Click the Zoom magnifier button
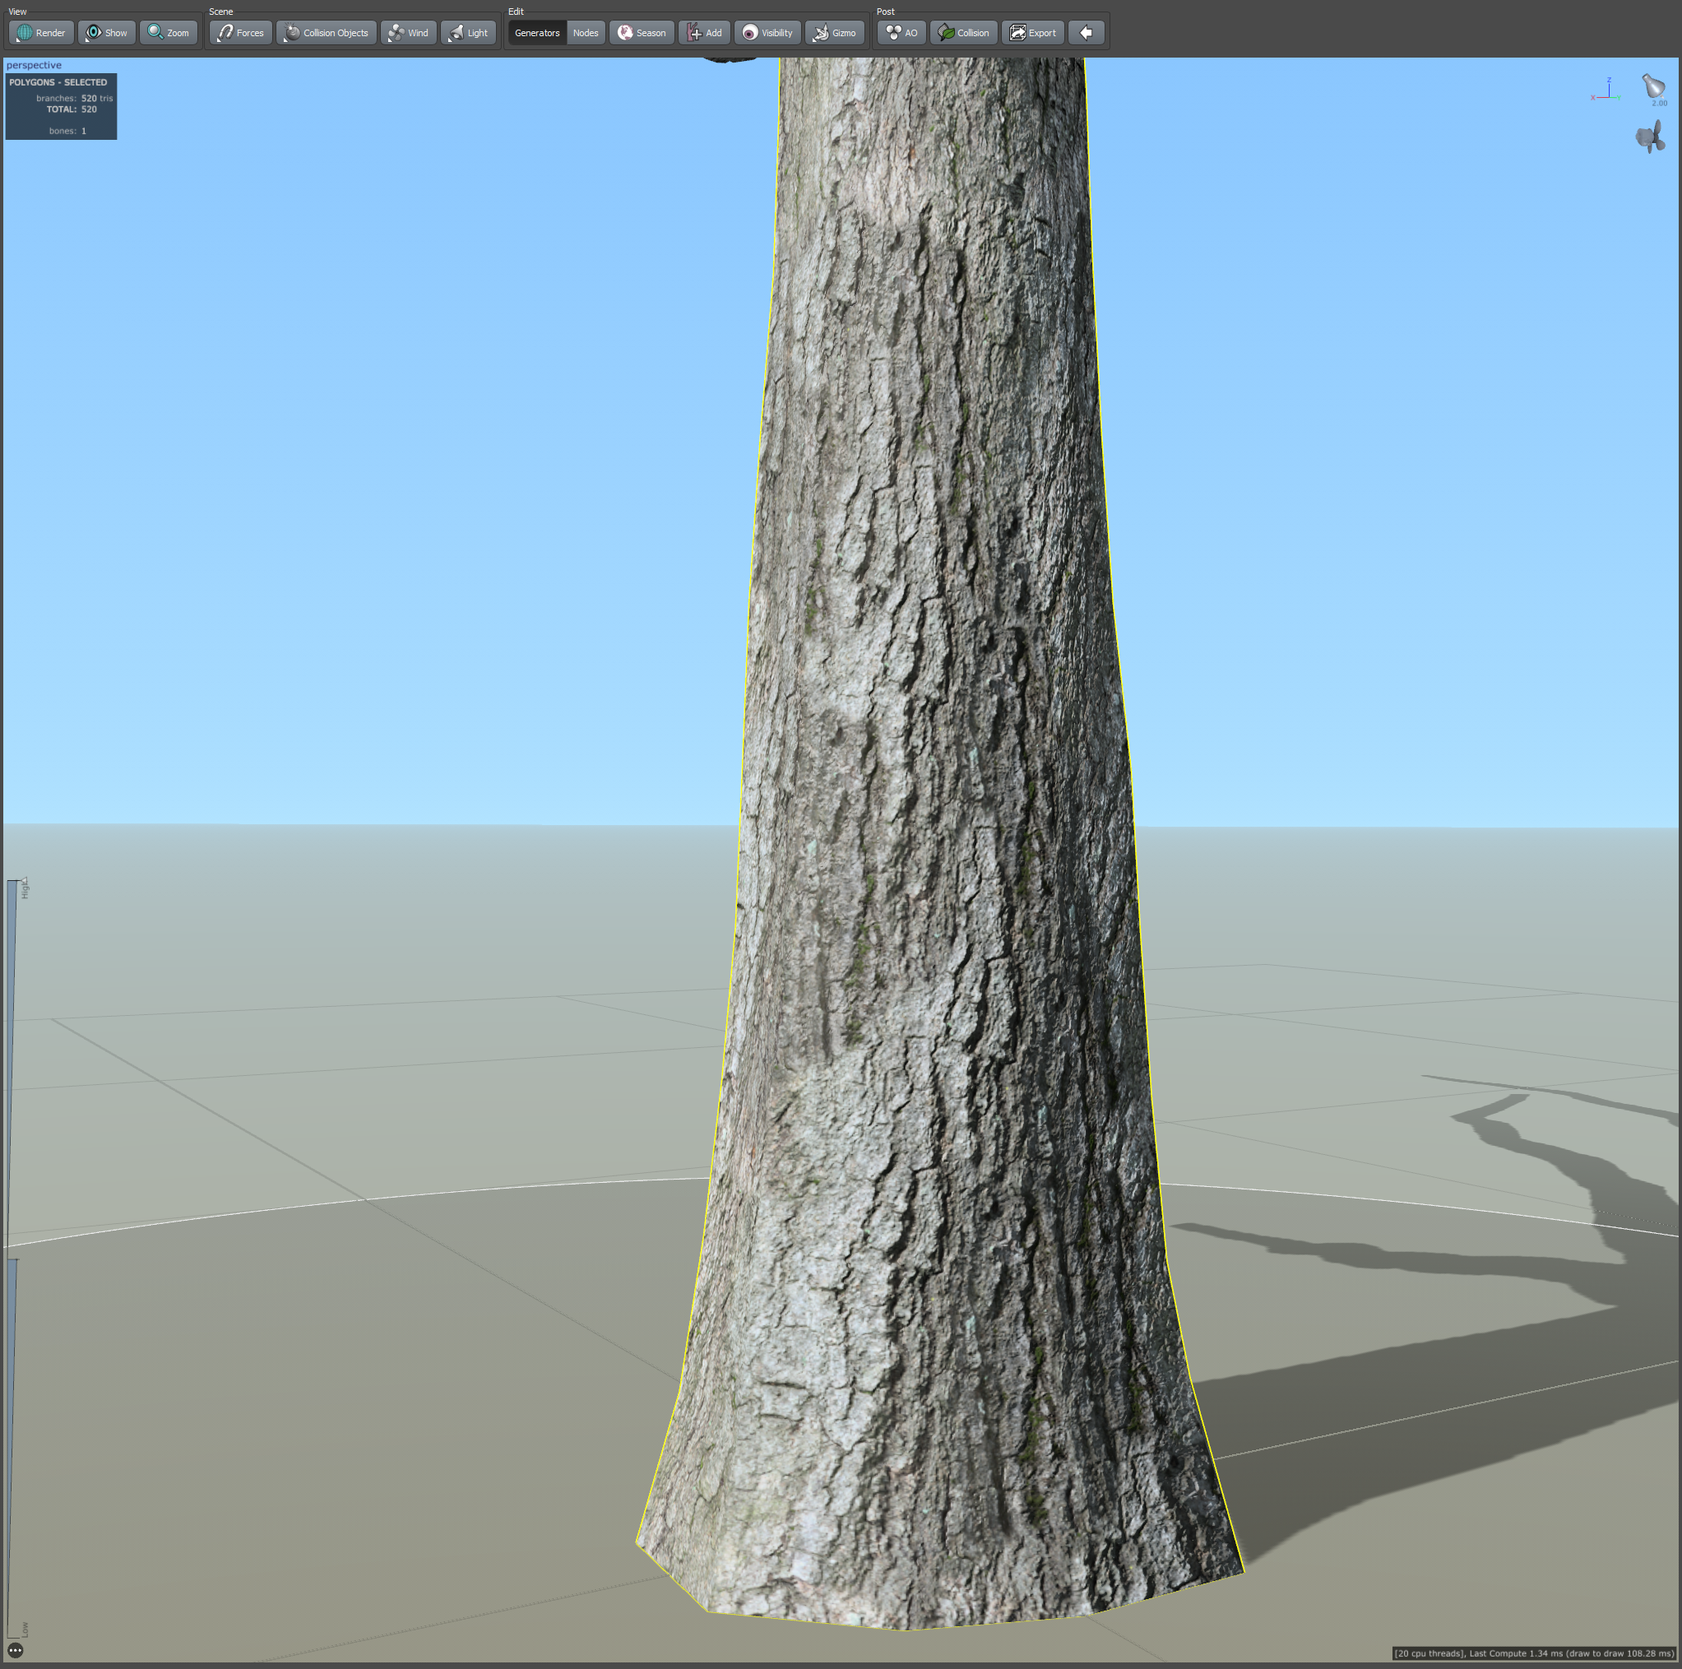This screenshot has width=1682, height=1669. (x=168, y=33)
